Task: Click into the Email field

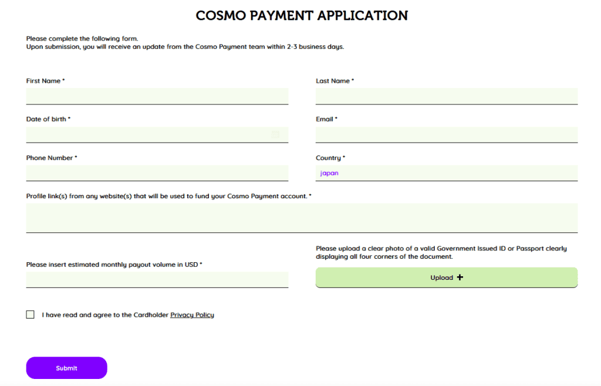Action: point(447,135)
